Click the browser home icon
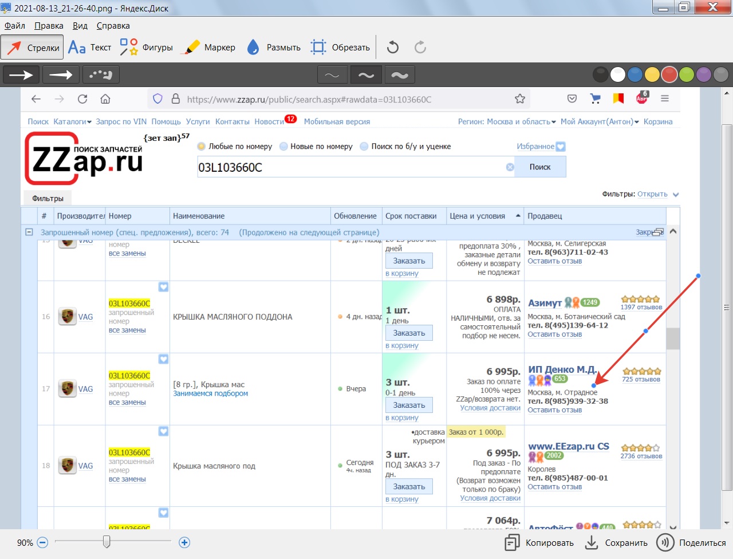Viewport: 733px width, 559px height. pos(105,99)
